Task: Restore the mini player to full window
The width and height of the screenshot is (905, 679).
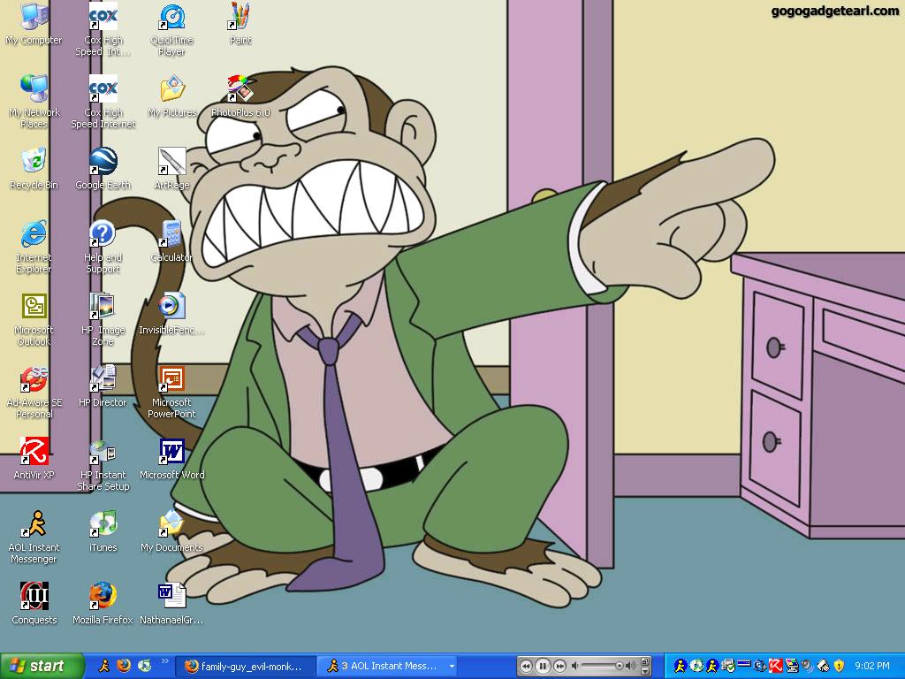Action: coord(645,661)
